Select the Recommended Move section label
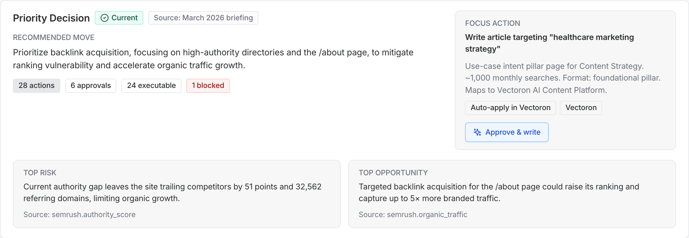The image size is (689, 238). click(54, 38)
